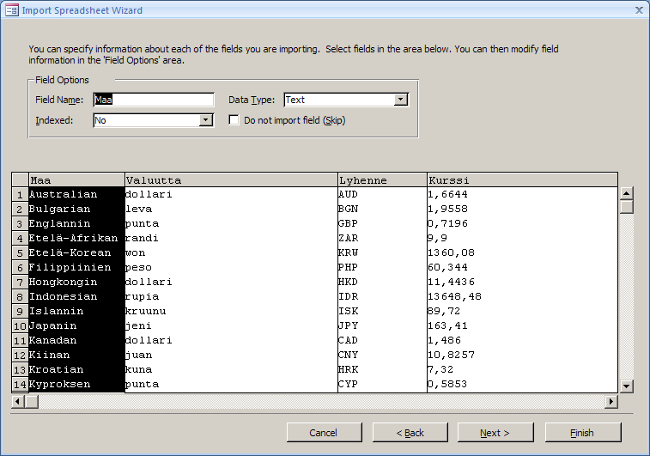Click the Kanadan cell
This screenshot has width=650, height=456.
point(76,340)
